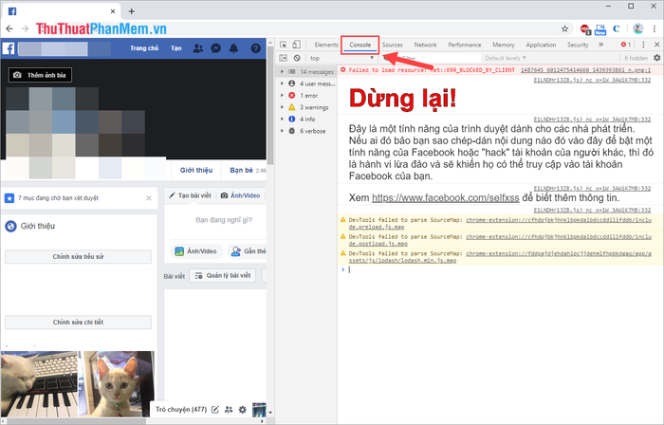The width and height of the screenshot is (664, 425).
Task: Open the chat settings gear icon
Action: click(242, 409)
